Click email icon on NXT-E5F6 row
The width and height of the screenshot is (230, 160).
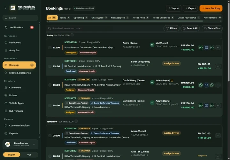[206, 85]
